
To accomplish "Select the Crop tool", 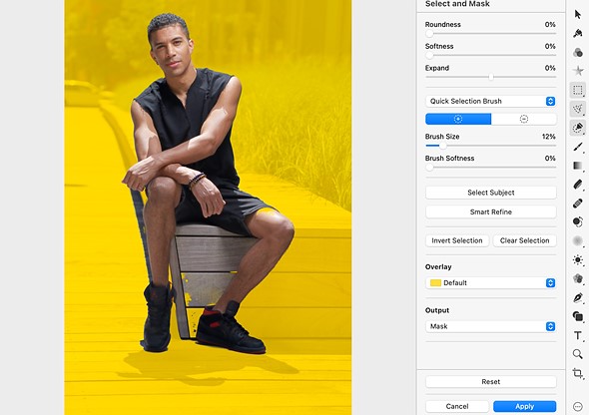I will [x=578, y=373].
